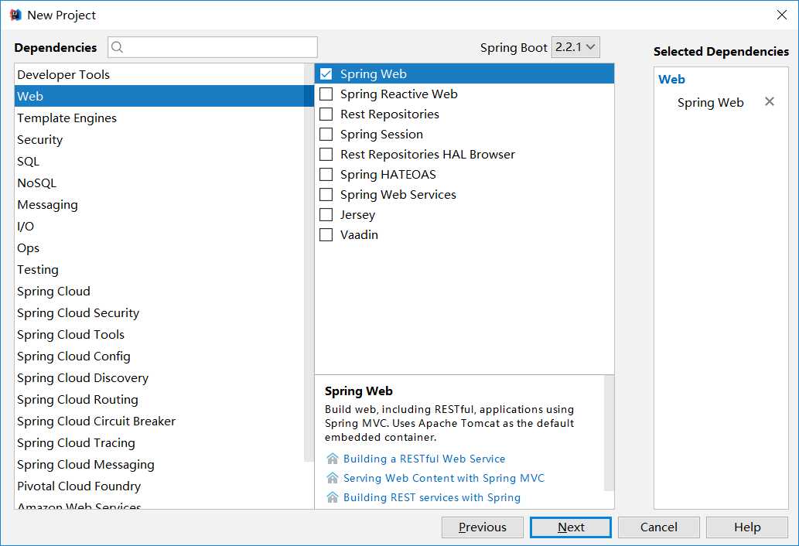Click the house icon beside Building a RESTful Web Service
799x546 pixels.
pyautogui.click(x=333, y=459)
